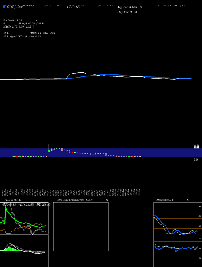
Task: Click the "Stochastics: 11.8" reading
Action: pos(13,20)
